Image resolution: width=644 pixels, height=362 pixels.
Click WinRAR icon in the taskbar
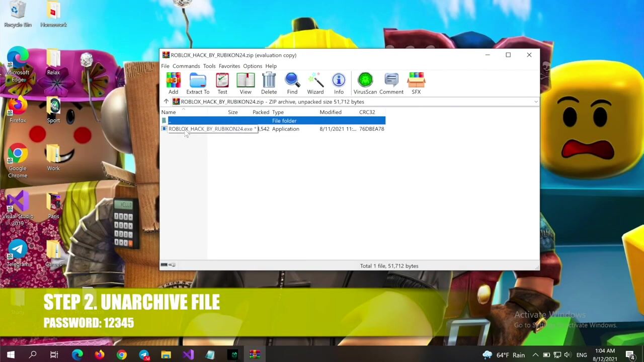pyautogui.click(x=255, y=355)
